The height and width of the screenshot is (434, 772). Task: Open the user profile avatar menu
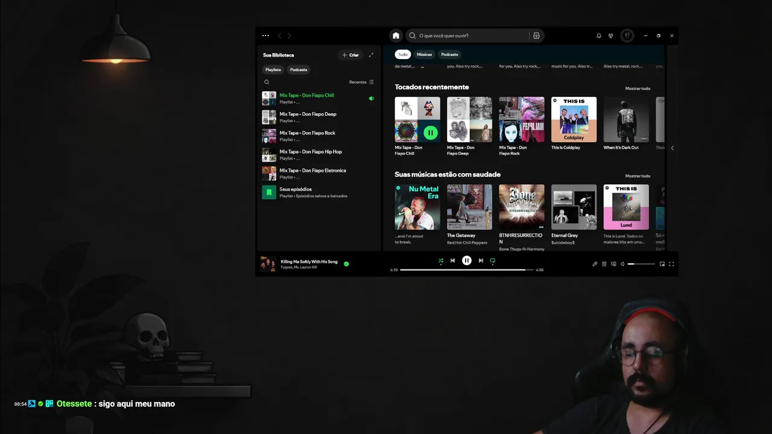point(627,36)
